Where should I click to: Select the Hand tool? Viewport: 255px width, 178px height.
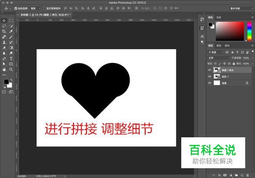click(x=4, y=70)
